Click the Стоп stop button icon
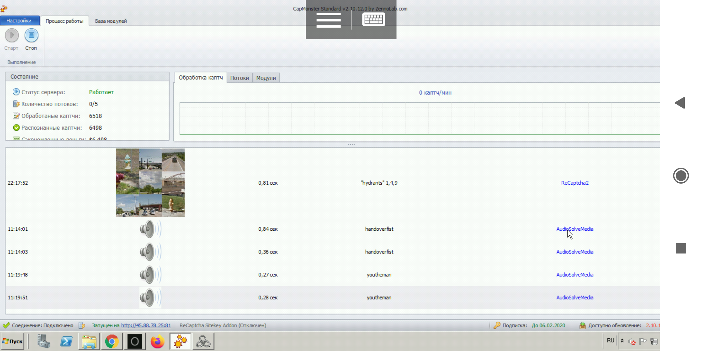Screen dimensions: 702x351 pos(31,35)
